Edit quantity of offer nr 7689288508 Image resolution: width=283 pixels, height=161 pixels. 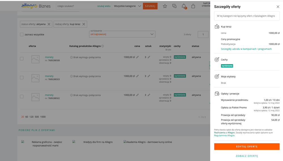click(149, 57)
